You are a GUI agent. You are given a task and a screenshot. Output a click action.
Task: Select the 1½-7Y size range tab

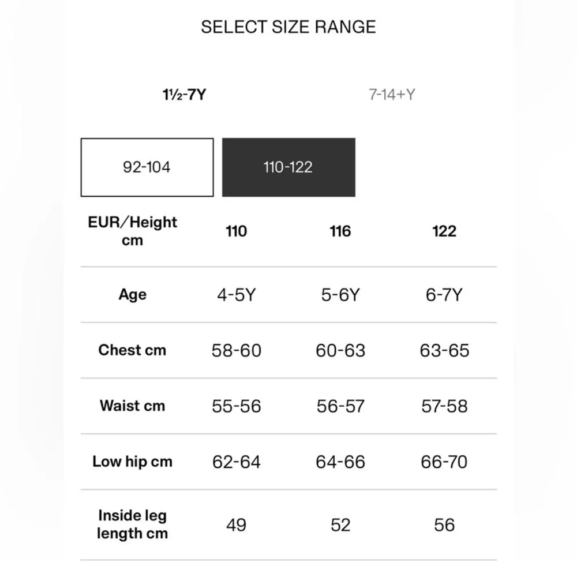(185, 95)
